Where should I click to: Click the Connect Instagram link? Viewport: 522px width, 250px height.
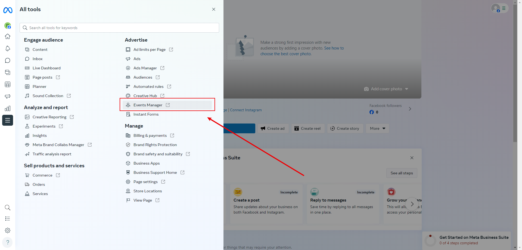tap(246, 110)
